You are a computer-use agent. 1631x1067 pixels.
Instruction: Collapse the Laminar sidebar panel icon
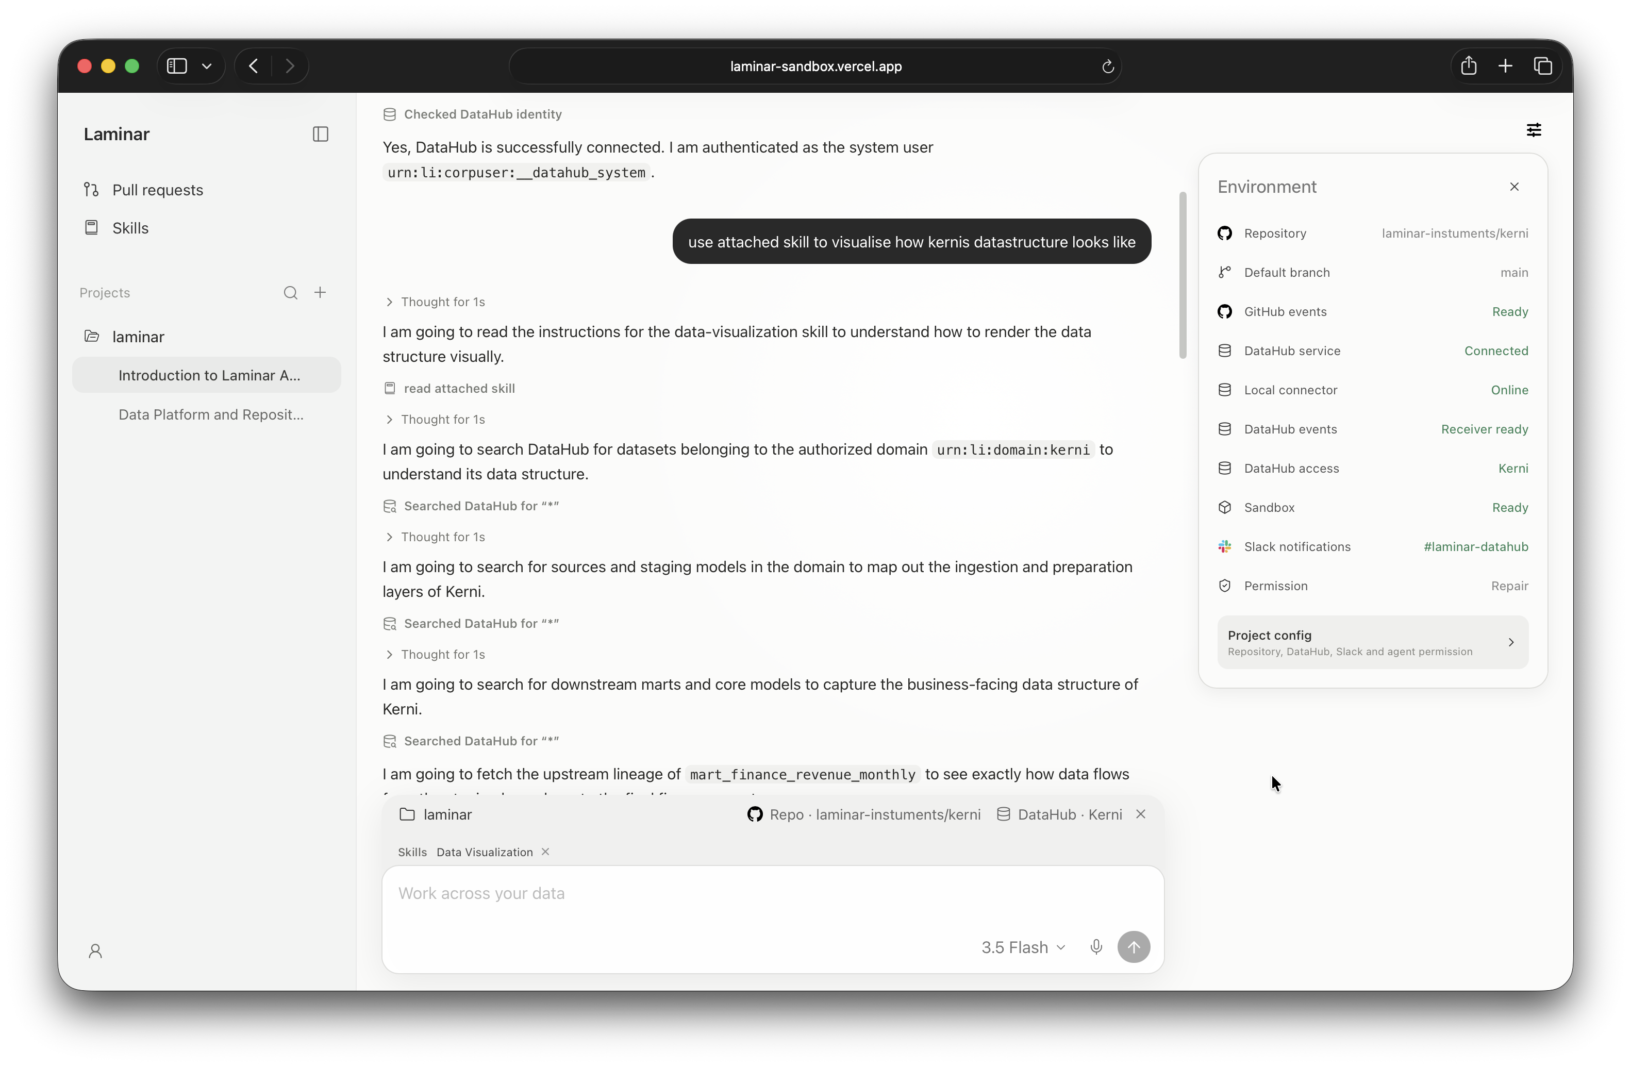[320, 135]
